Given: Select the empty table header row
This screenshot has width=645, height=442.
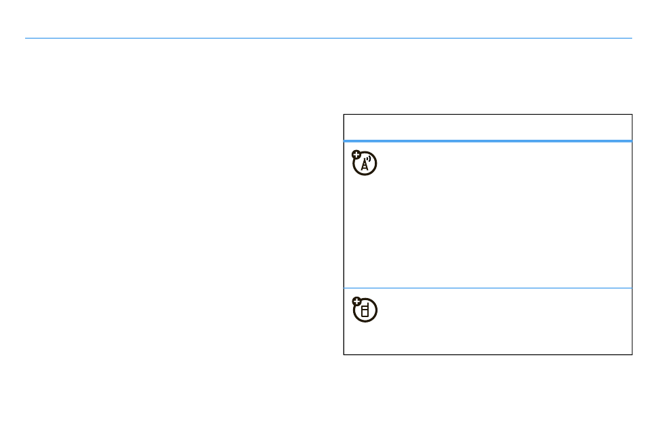Looking at the screenshot, I should [488, 127].
